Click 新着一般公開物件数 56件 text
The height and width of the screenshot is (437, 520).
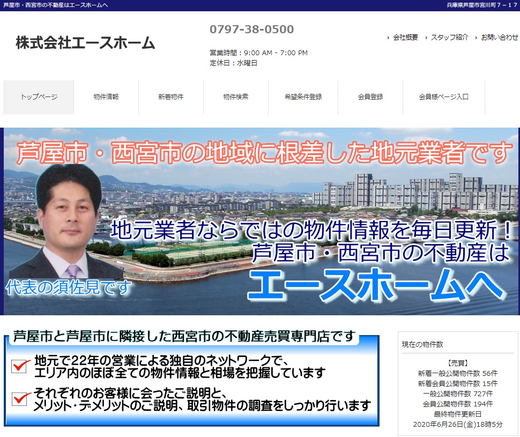coord(458,374)
